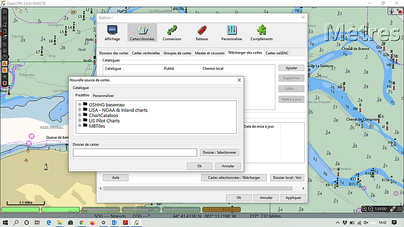Open the Cartes oeSENC tab
Screen dimensions: 404x227
(x=277, y=53)
